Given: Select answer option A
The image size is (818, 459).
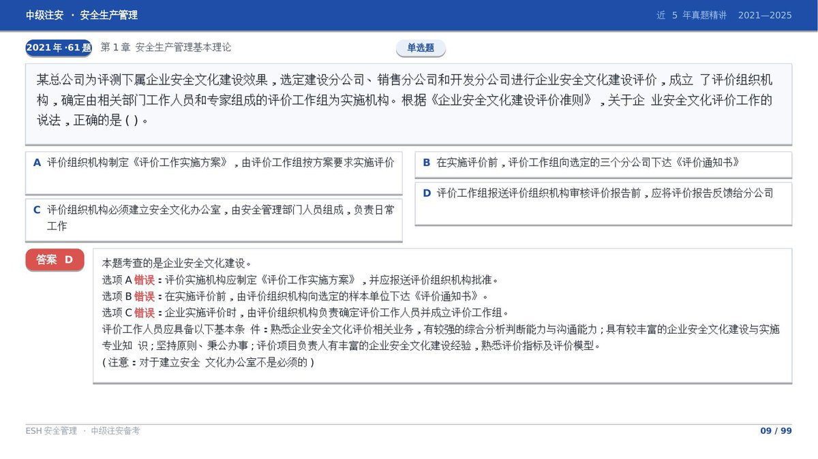Looking at the screenshot, I should [213, 173].
